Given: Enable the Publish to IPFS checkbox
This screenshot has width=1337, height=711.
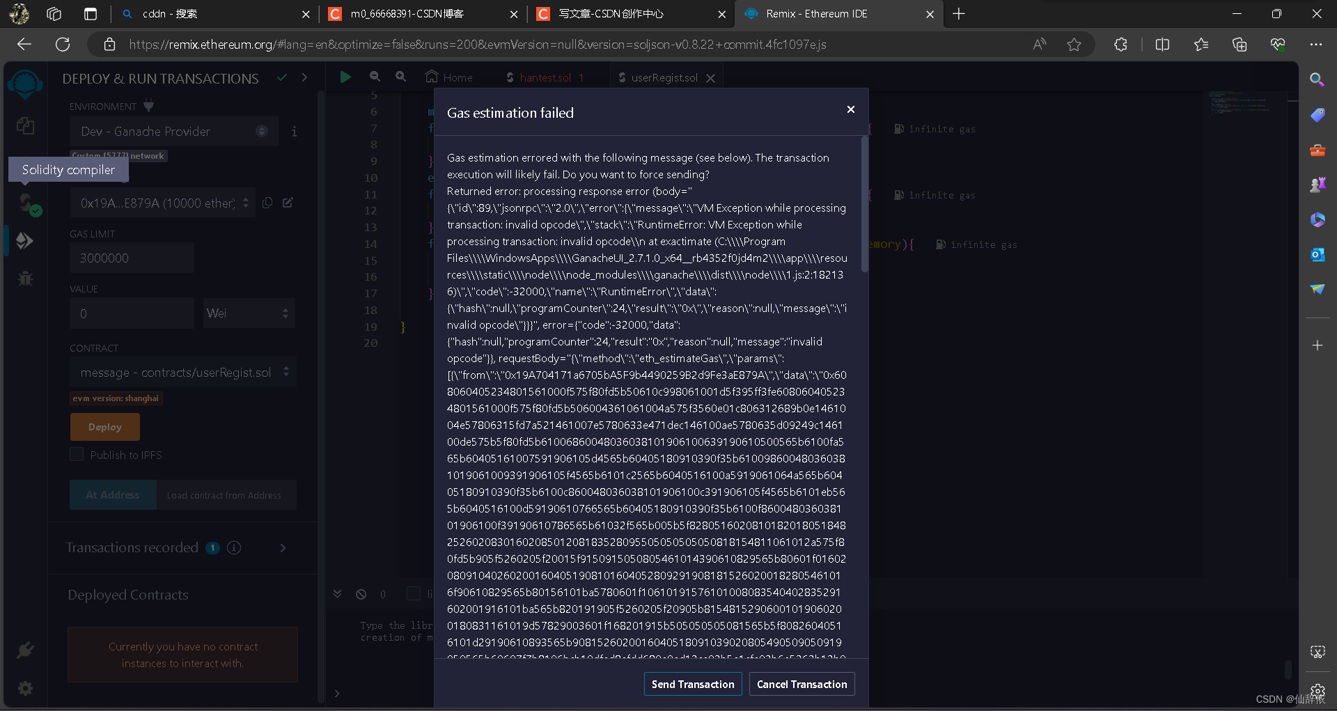Looking at the screenshot, I should pos(77,454).
